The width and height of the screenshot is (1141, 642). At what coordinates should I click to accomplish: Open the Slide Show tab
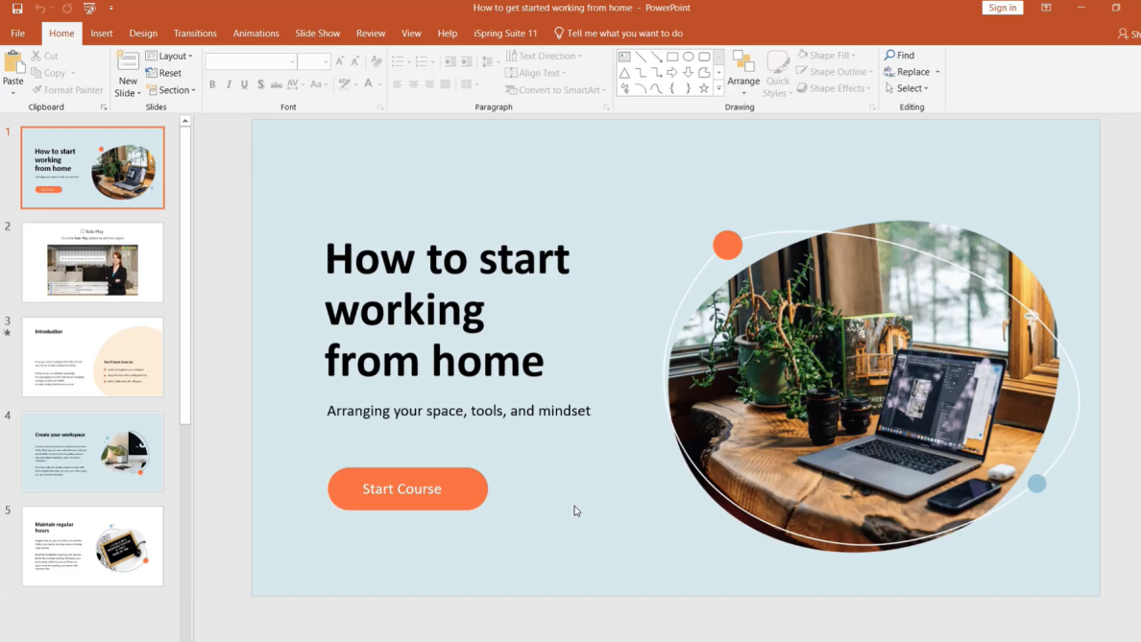point(317,34)
